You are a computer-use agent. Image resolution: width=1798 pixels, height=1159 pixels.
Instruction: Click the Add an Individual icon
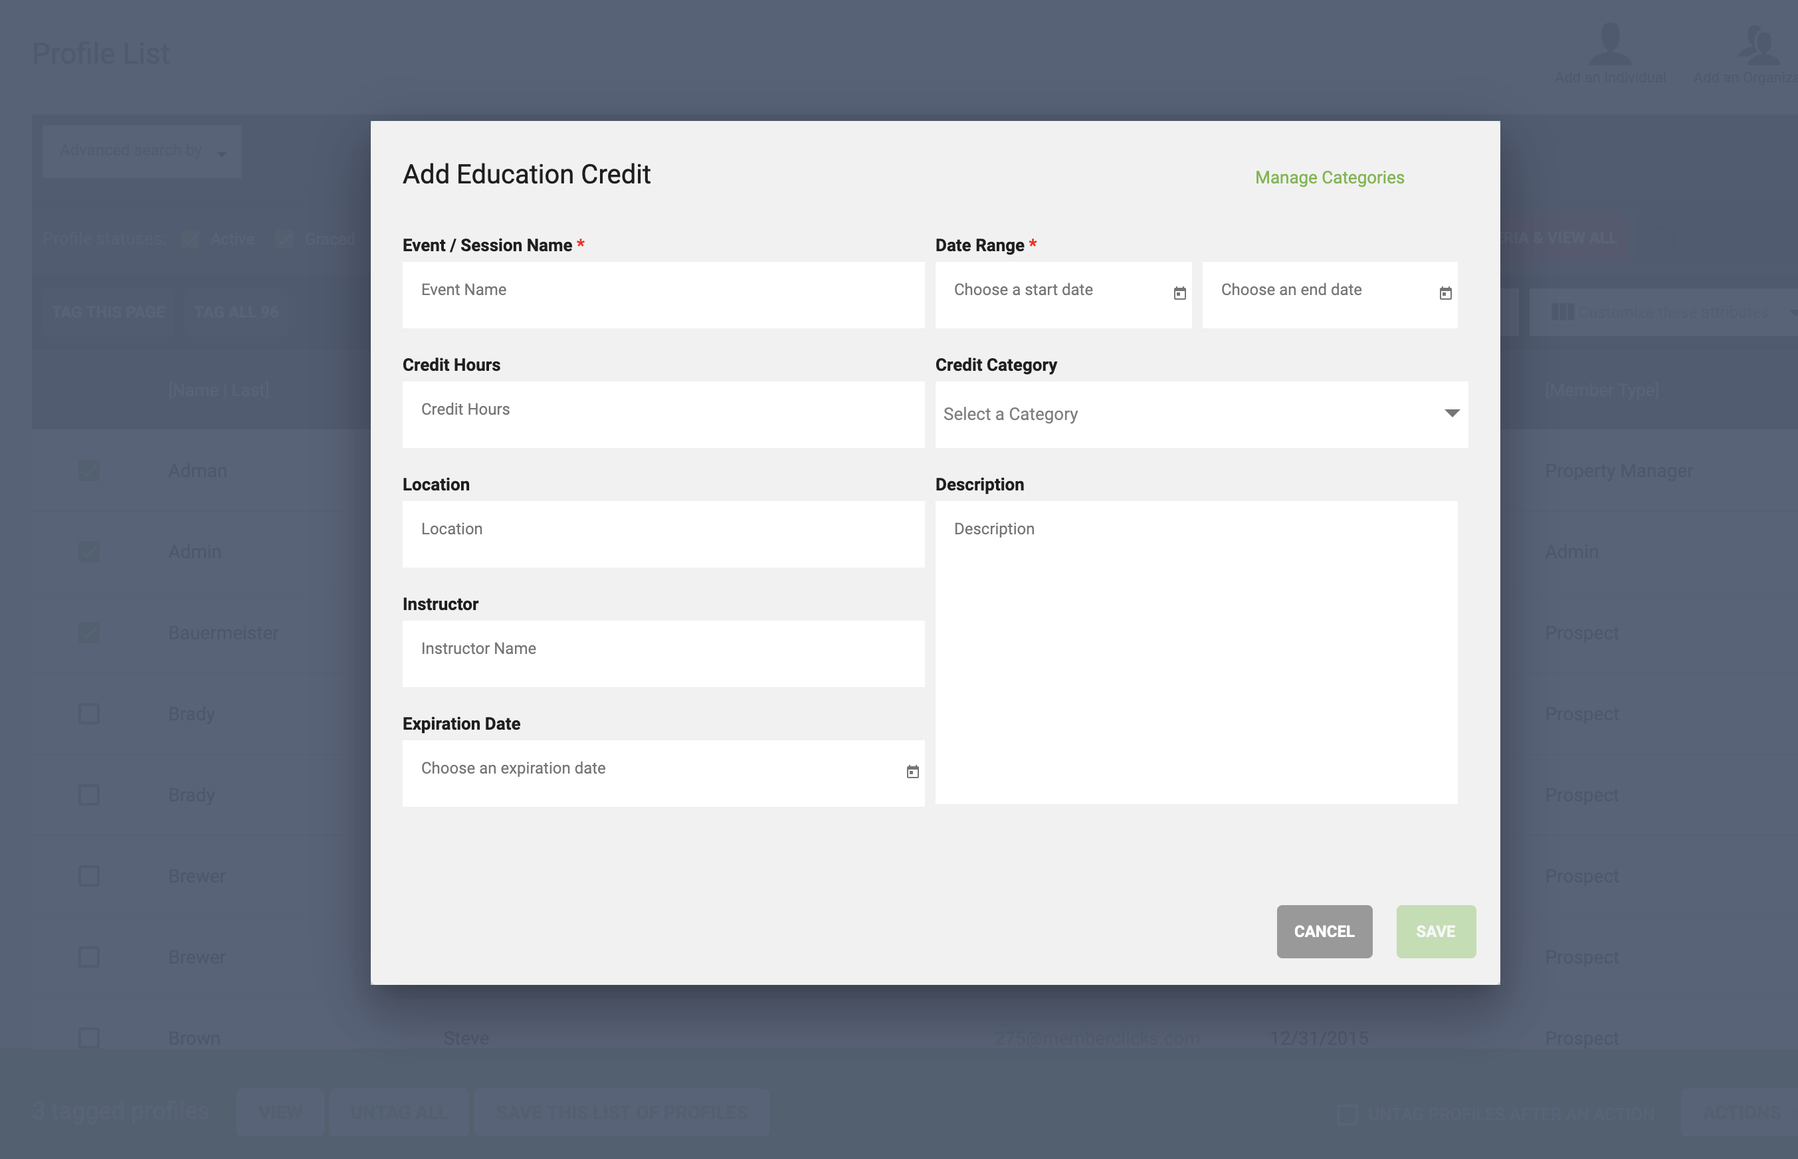1610,44
